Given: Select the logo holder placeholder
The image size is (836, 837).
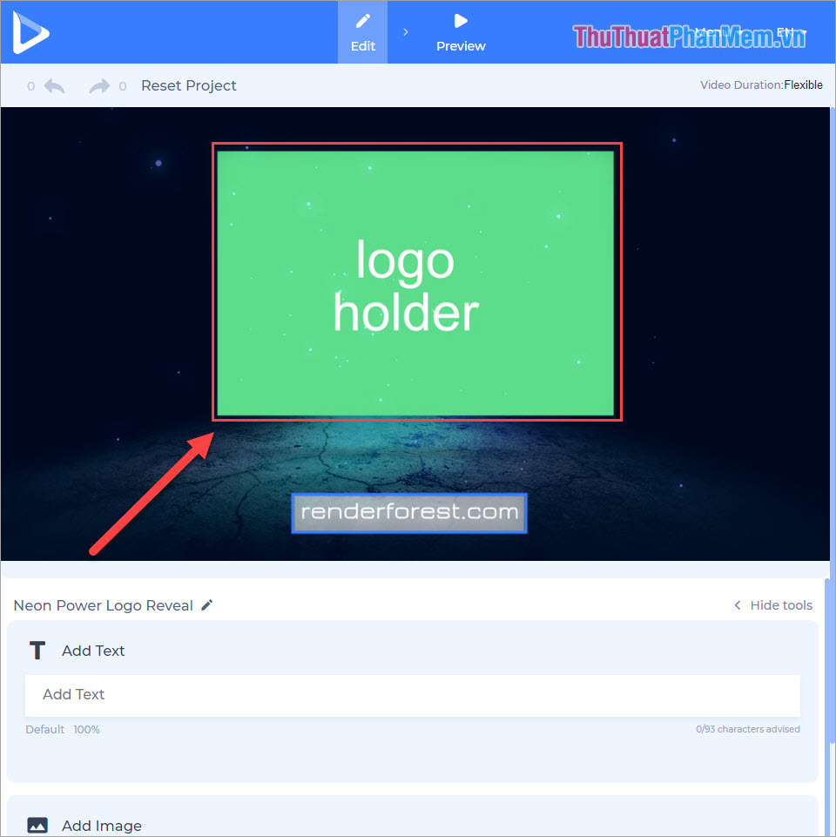Looking at the screenshot, I should (416, 283).
